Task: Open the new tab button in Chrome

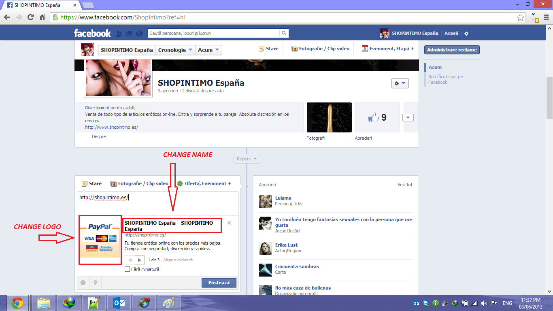Action: (88, 5)
